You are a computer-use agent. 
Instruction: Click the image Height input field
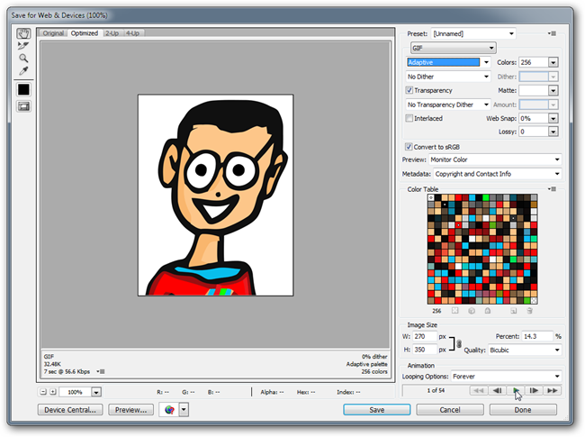tap(425, 350)
